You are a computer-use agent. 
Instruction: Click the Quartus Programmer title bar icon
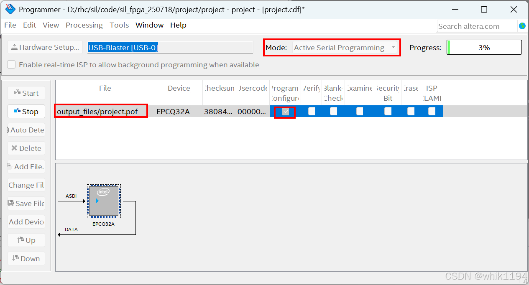point(10,9)
